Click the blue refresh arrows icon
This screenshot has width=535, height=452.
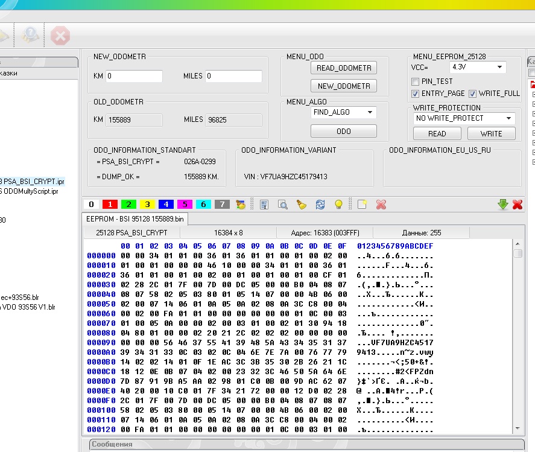click(x=320, y=205)
